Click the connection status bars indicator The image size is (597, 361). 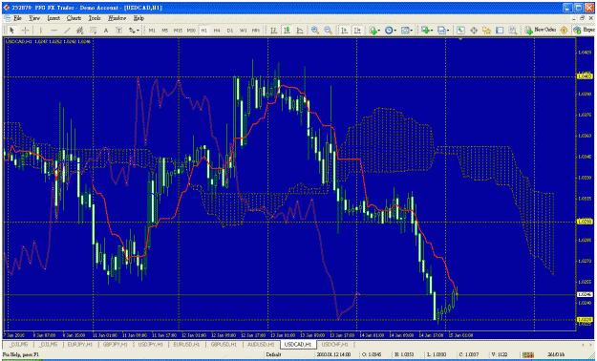(527, 355)
